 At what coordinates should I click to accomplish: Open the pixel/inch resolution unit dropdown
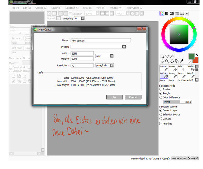[112, 65]
